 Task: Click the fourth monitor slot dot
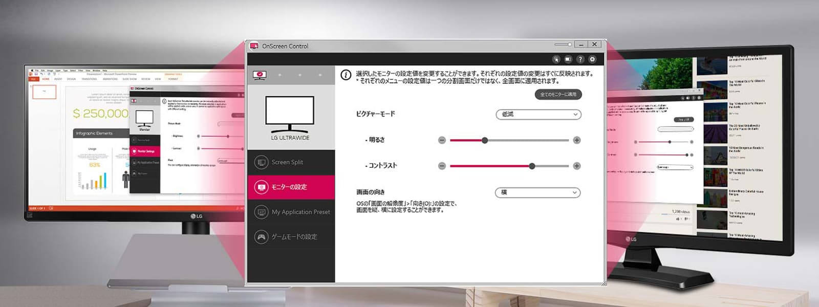320,75
